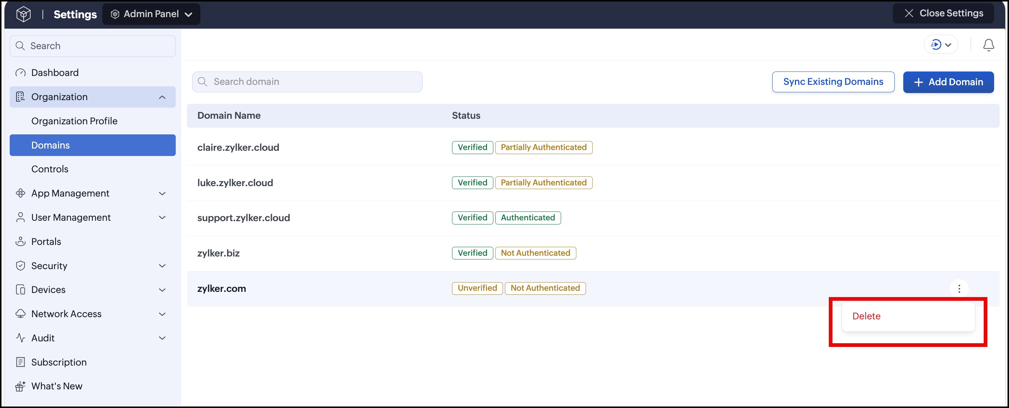
Task: Click Sync Existing Domains button
Action: click(x=833, y=82)
